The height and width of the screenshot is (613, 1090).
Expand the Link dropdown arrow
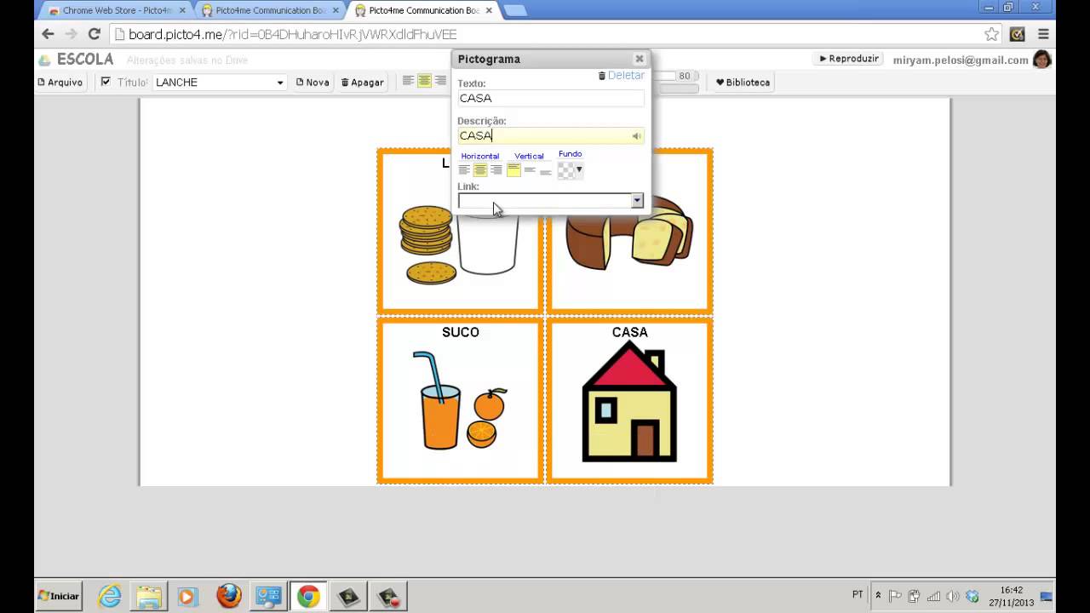coord(637,201)
